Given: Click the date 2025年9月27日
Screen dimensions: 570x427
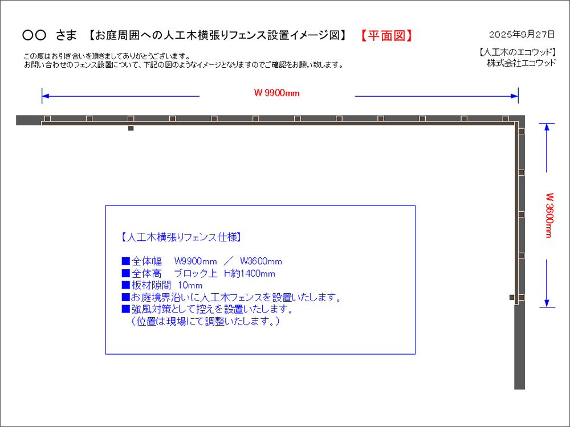Looking at the screenshot, I should [x=522, y=34].
